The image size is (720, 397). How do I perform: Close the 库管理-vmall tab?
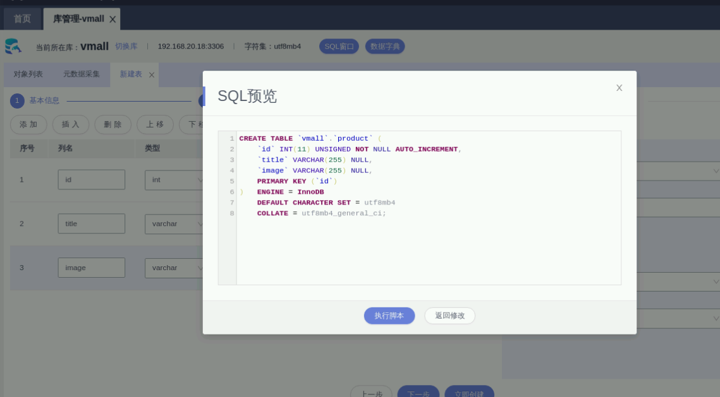113,20
